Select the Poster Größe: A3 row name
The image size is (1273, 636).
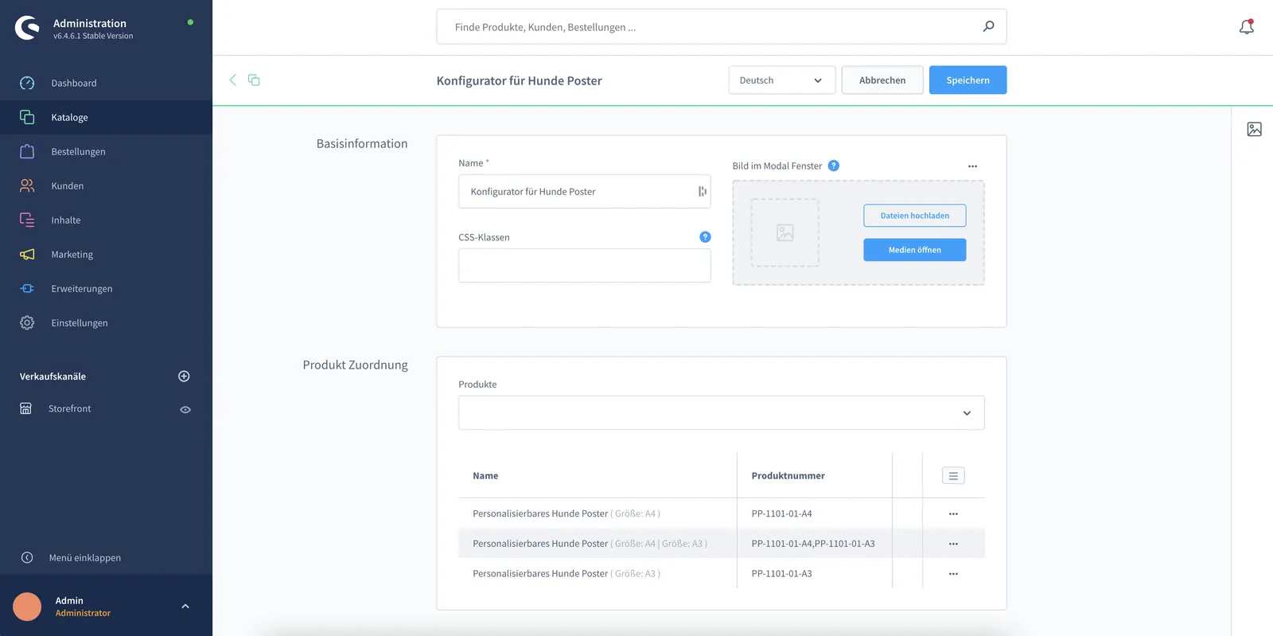[566, 573]
